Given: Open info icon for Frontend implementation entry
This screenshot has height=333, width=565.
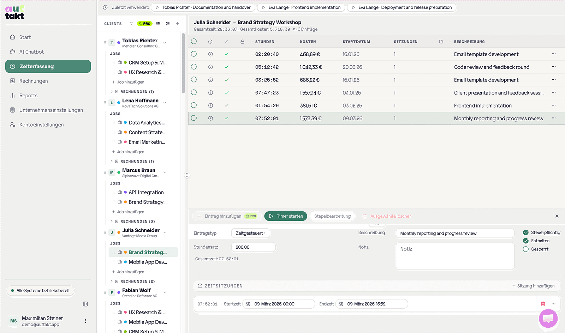Looking at the screenshot, I should tap(210, 105).
